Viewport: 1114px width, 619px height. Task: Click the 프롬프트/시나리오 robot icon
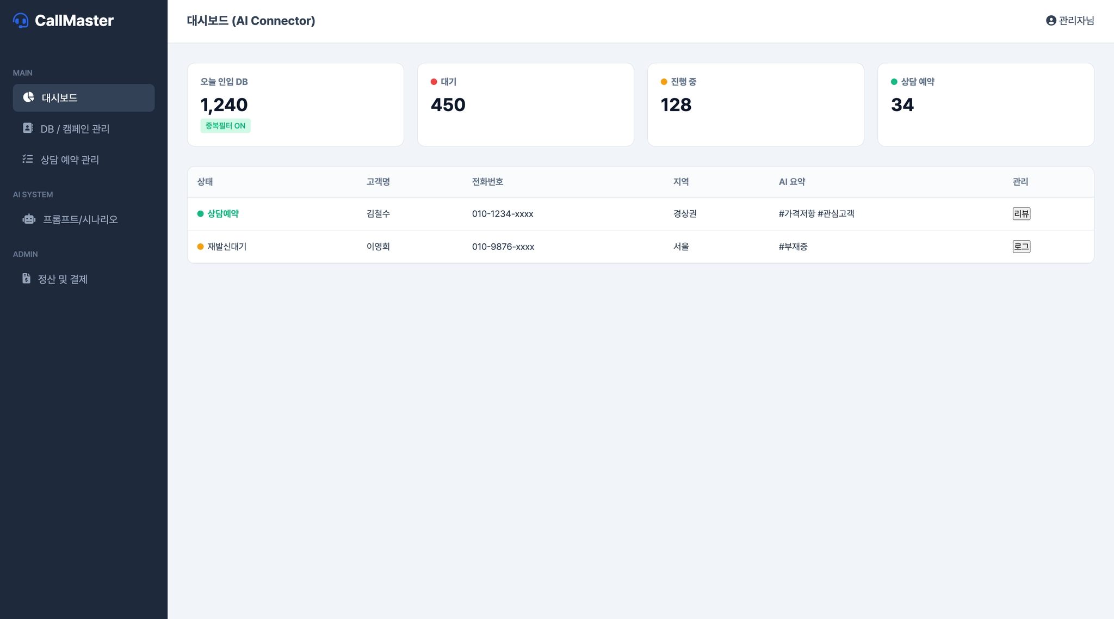click(x=29, y=219)
